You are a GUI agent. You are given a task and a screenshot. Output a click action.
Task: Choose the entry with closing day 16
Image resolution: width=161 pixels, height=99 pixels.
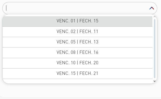coord(77,53)
